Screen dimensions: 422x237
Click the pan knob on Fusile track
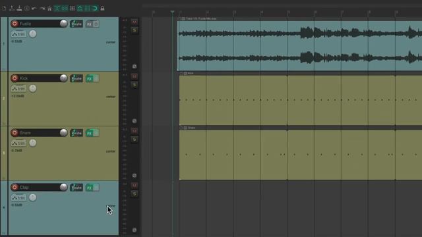pyautogui.click(x=32, y=34)
